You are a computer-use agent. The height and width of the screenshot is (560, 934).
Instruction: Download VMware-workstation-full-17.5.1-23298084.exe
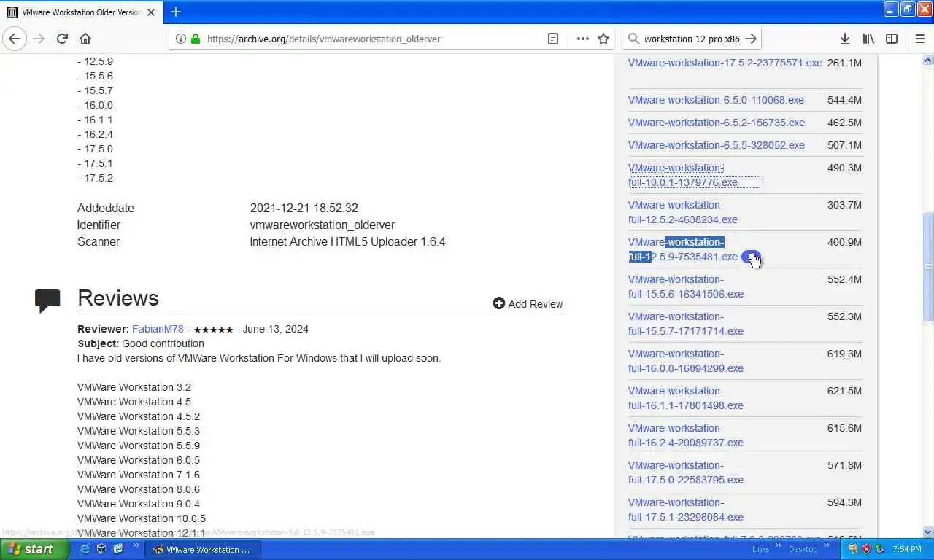click(686, 510)
